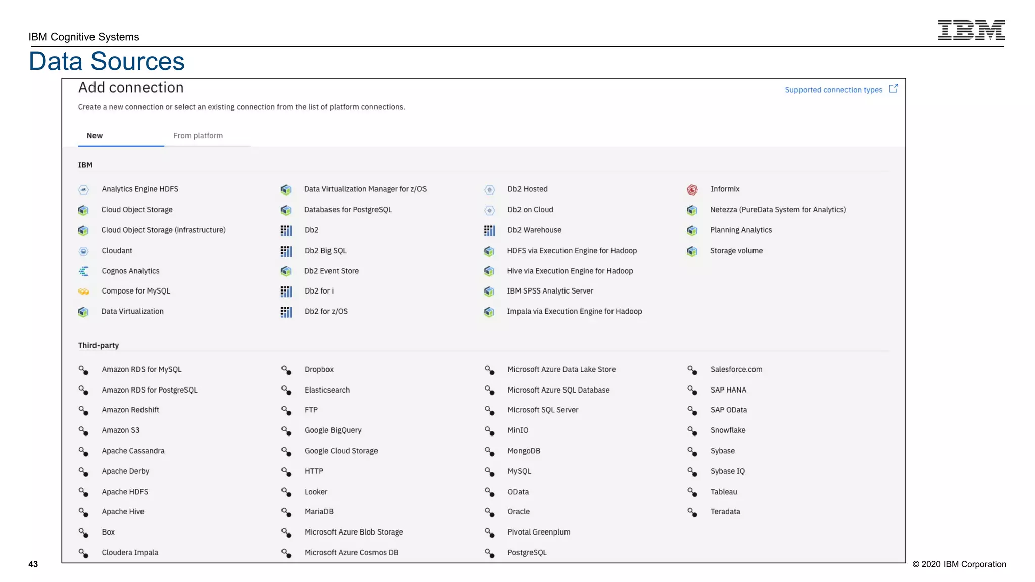This screenshot has height=582, width=1035.
Task: Choose SAP HANA connection
Action: (728, 390)
